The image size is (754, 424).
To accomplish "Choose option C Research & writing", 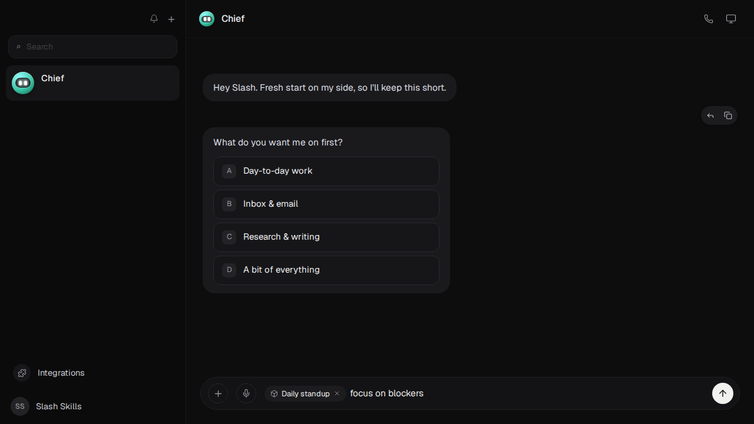I will (x=326, y=237).
